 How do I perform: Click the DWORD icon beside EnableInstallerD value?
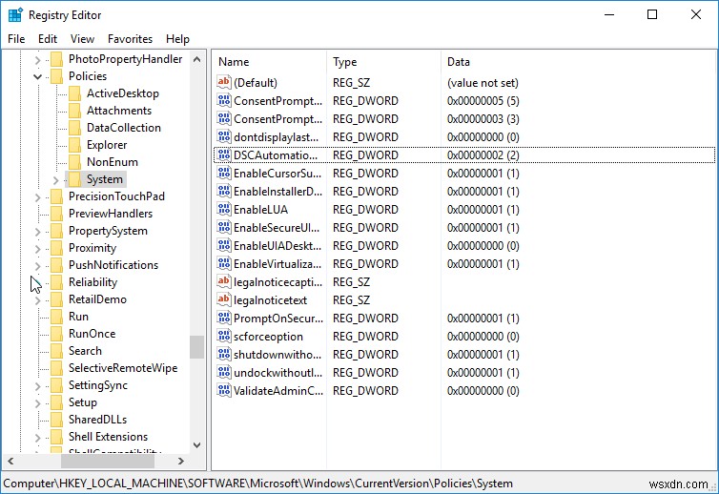pos(224,191)
